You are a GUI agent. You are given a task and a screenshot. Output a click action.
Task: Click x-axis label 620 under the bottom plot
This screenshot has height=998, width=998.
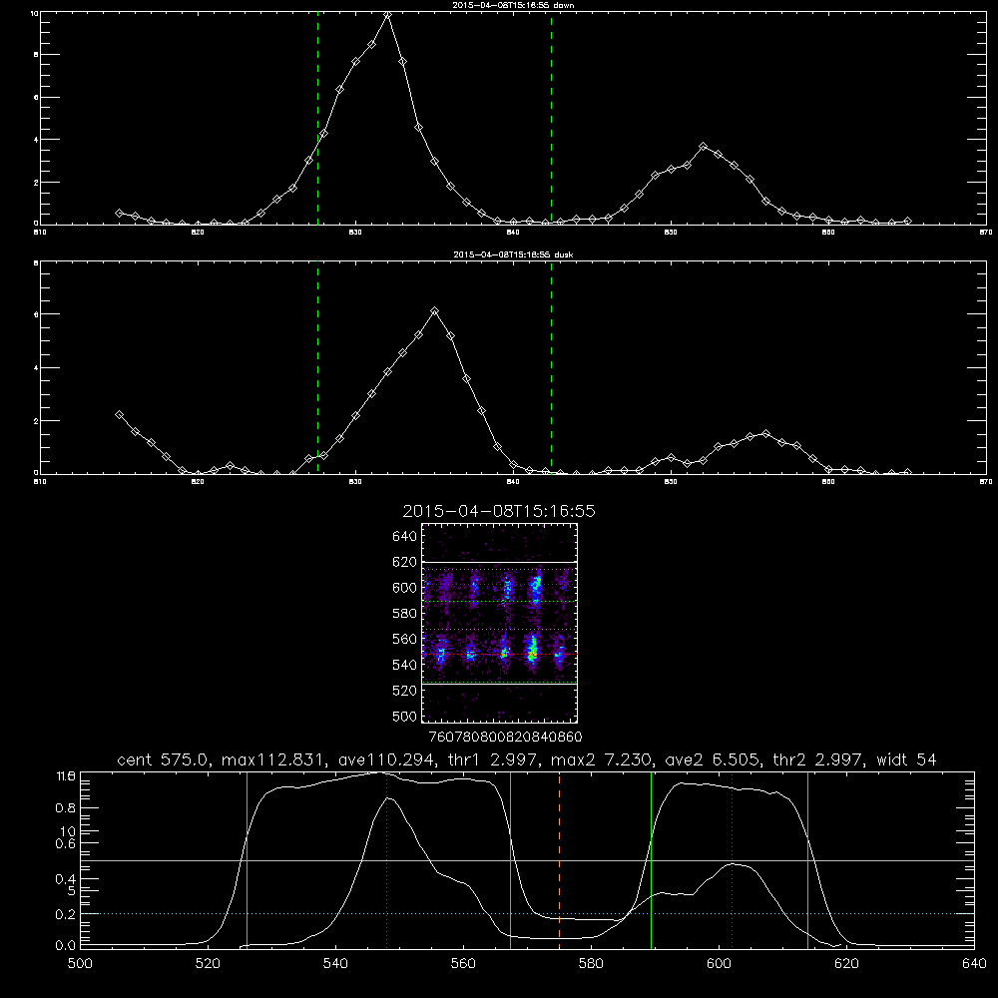[x=846, y=964]
